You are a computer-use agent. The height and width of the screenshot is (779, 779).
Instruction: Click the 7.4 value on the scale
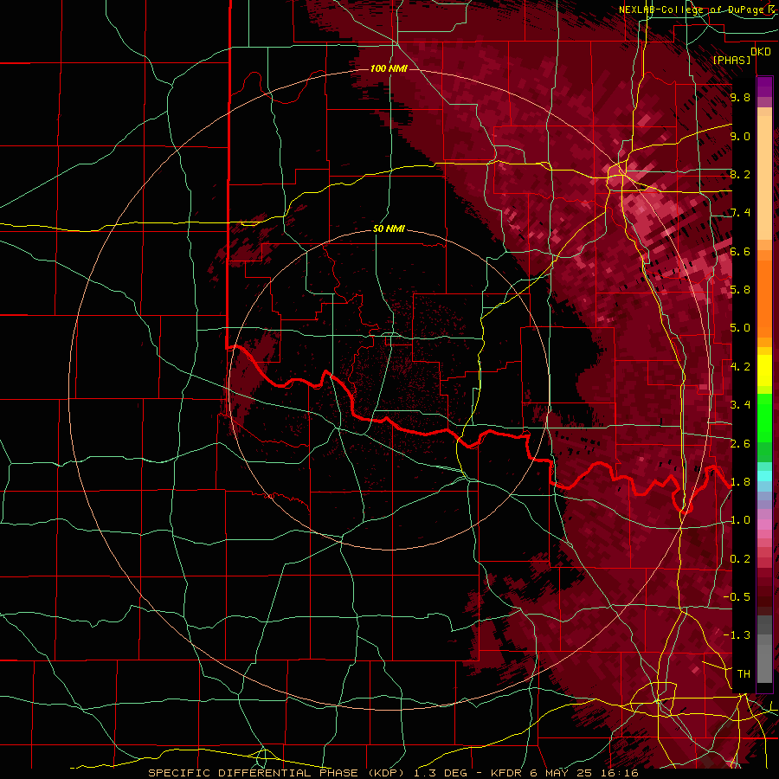740,213
